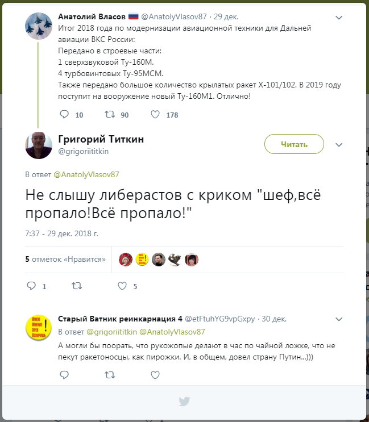Image resolution: width=369 pixels, height=422 pixels.
Task: Open the @AnatolyVlasov87 mention in В ответ line
Action: click(86, 175)
